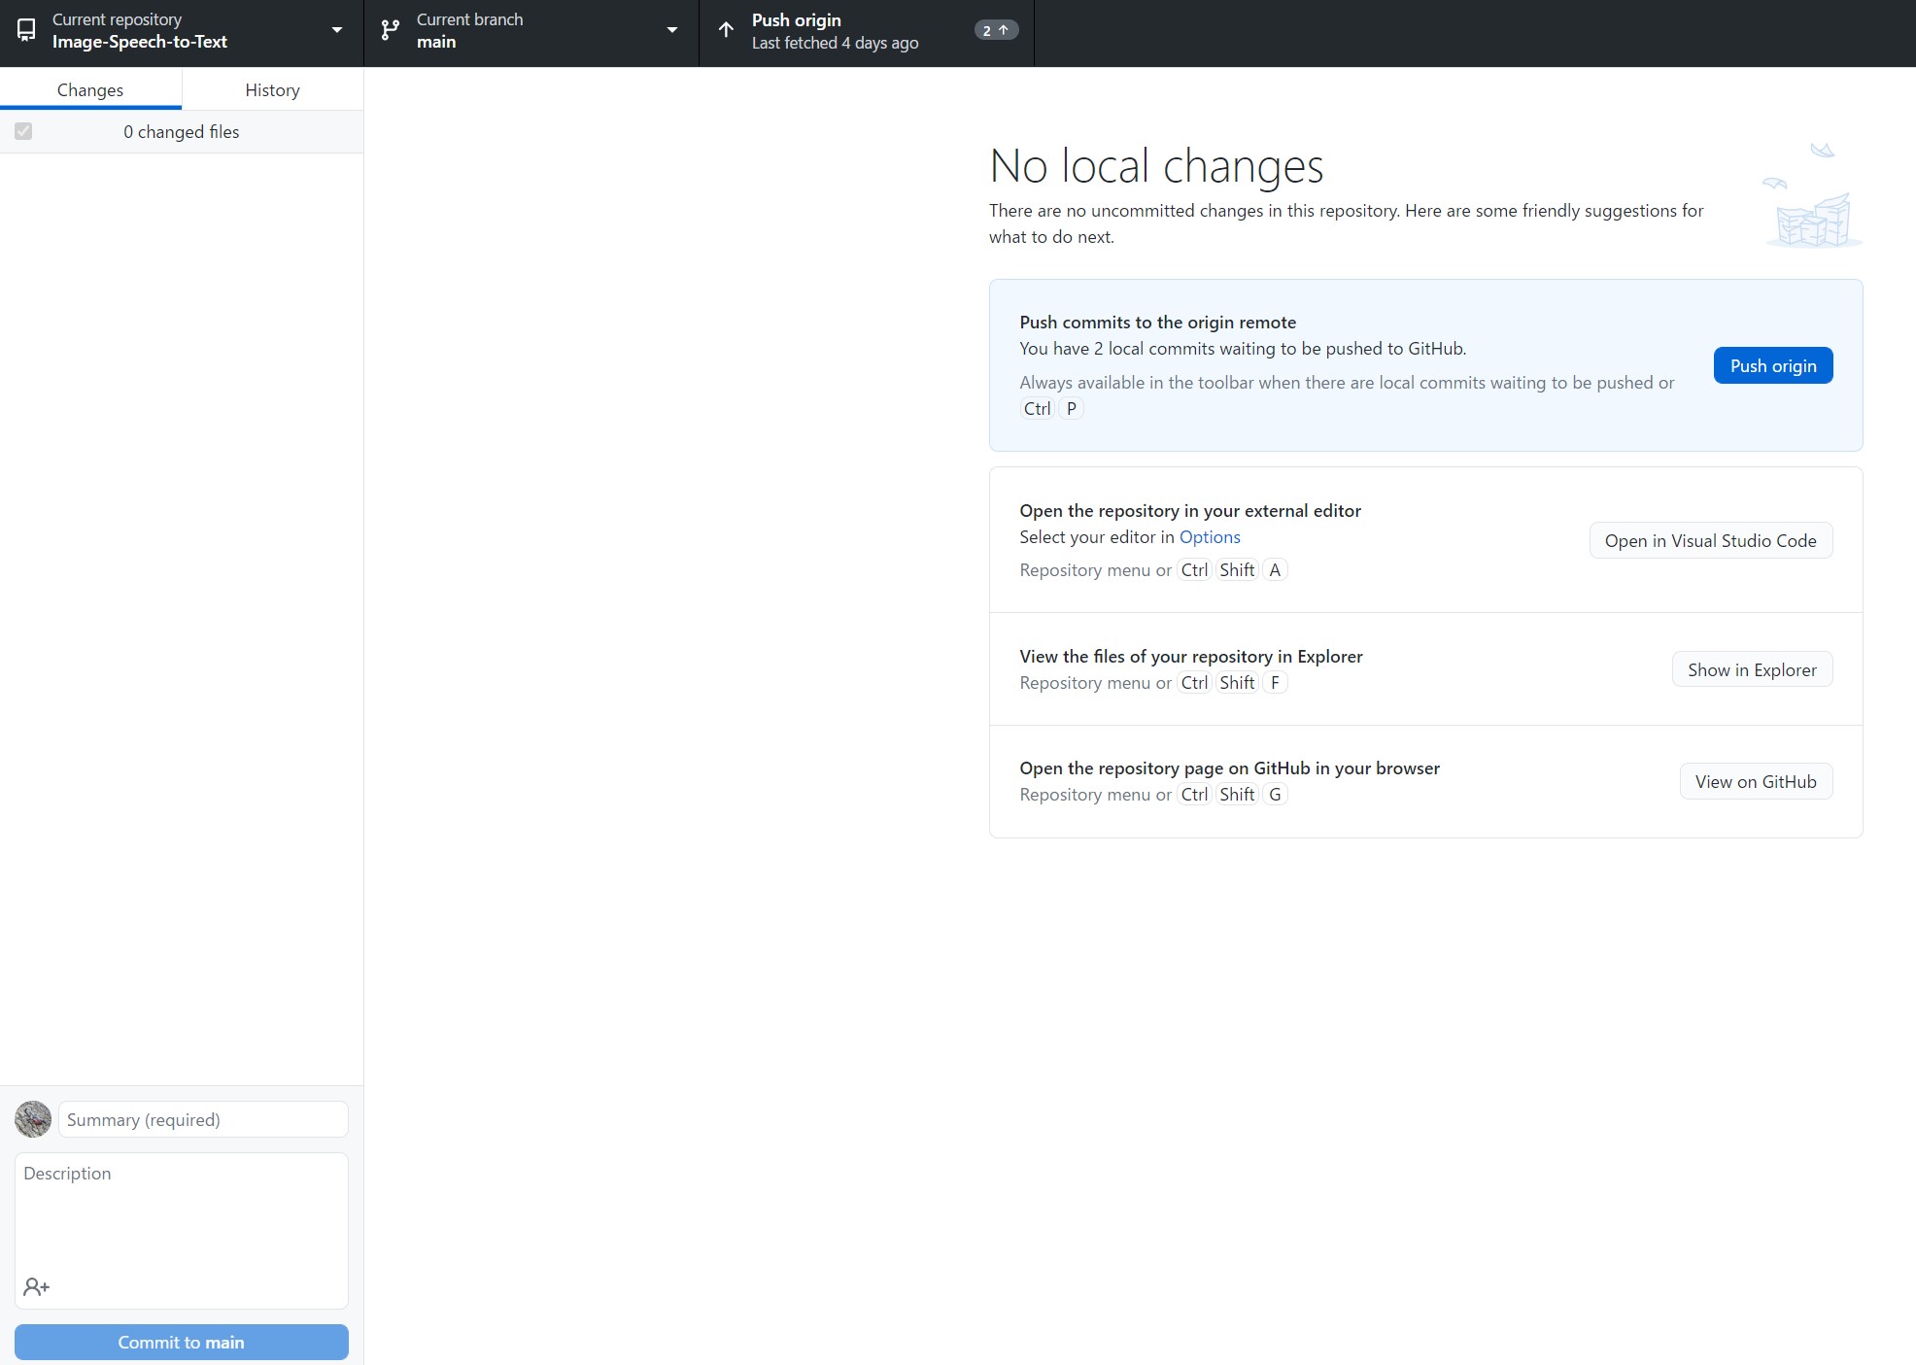Screen dimensions: 1916x1365
Task: Click the user avatar beside summary
Action: [x=33, y=1119]
